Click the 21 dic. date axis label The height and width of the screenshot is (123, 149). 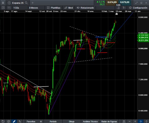click(x=77, y=11)
